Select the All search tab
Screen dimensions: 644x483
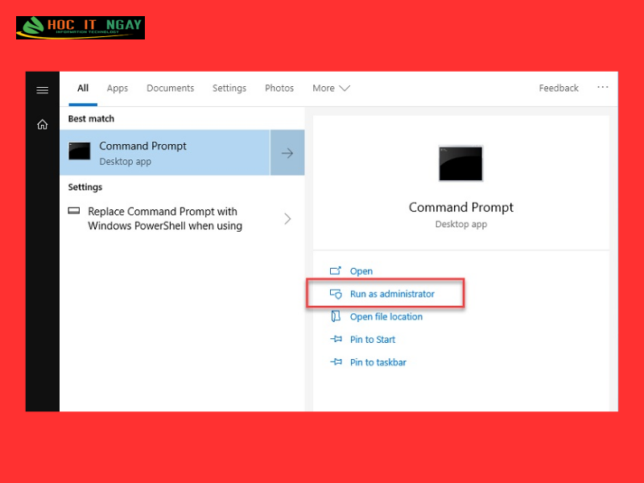pyautogui.click(x=83, y=89)
